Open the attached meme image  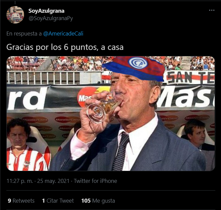[111, 114]
